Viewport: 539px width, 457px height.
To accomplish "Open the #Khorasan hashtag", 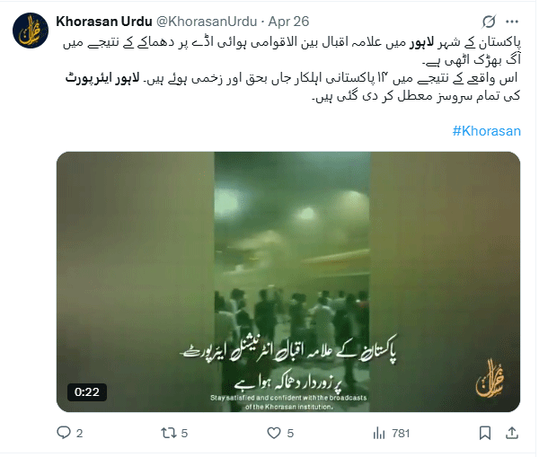I will point(486,131).
